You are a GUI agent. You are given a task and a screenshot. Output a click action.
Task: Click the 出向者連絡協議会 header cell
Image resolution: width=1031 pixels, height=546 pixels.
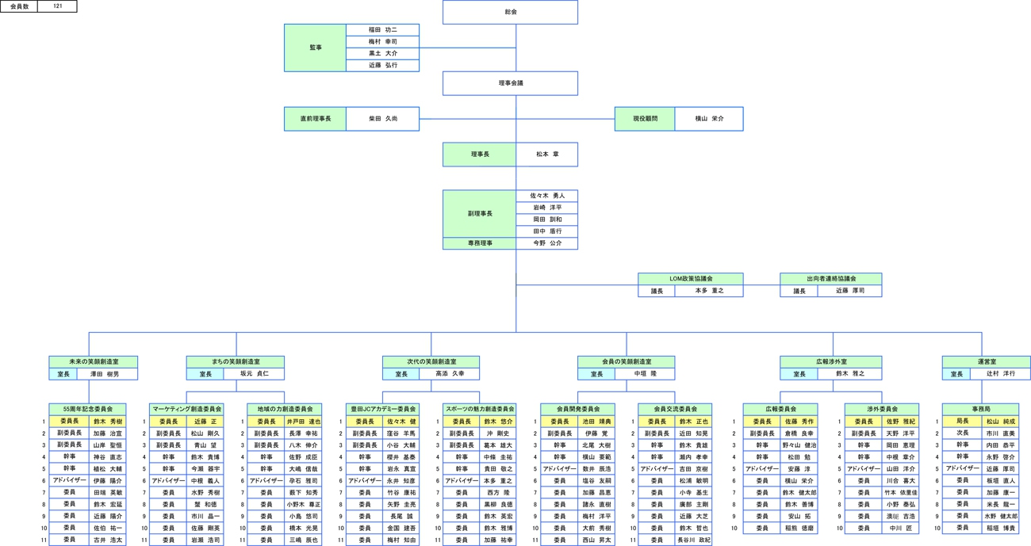click(x=830, y=279)
